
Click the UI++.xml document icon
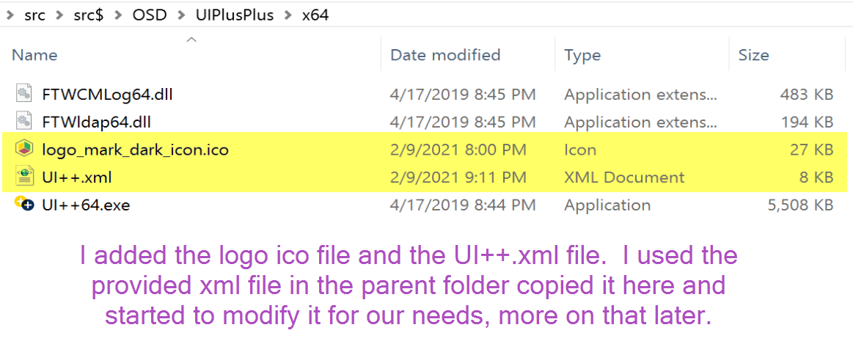pos(23,178)
